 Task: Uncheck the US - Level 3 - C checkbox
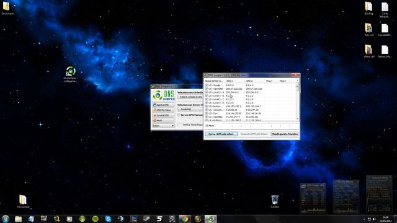pyautogui.click(x=207, y=100)
